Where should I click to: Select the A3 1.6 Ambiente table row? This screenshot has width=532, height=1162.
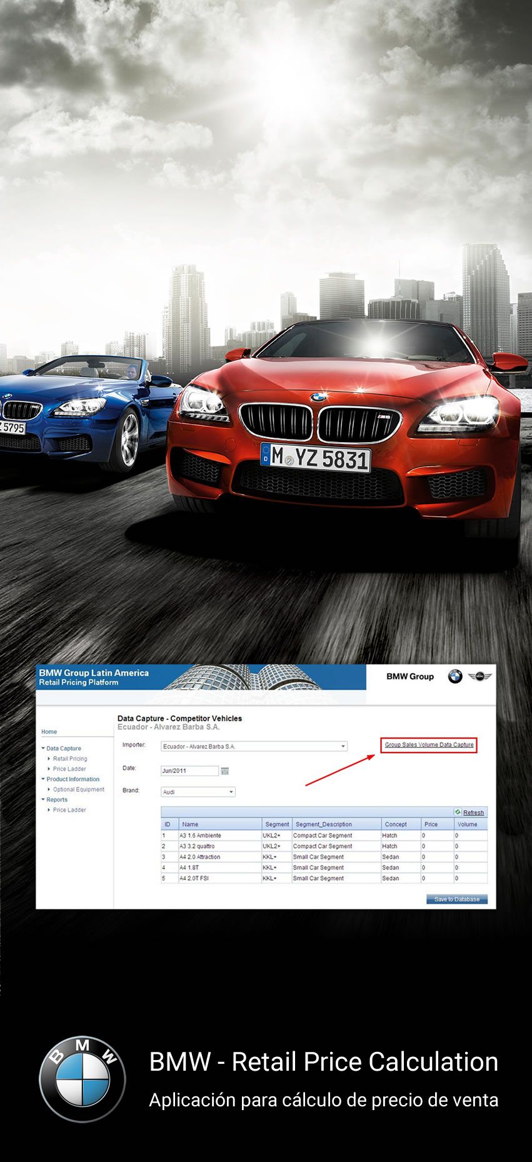click(219, 836)
